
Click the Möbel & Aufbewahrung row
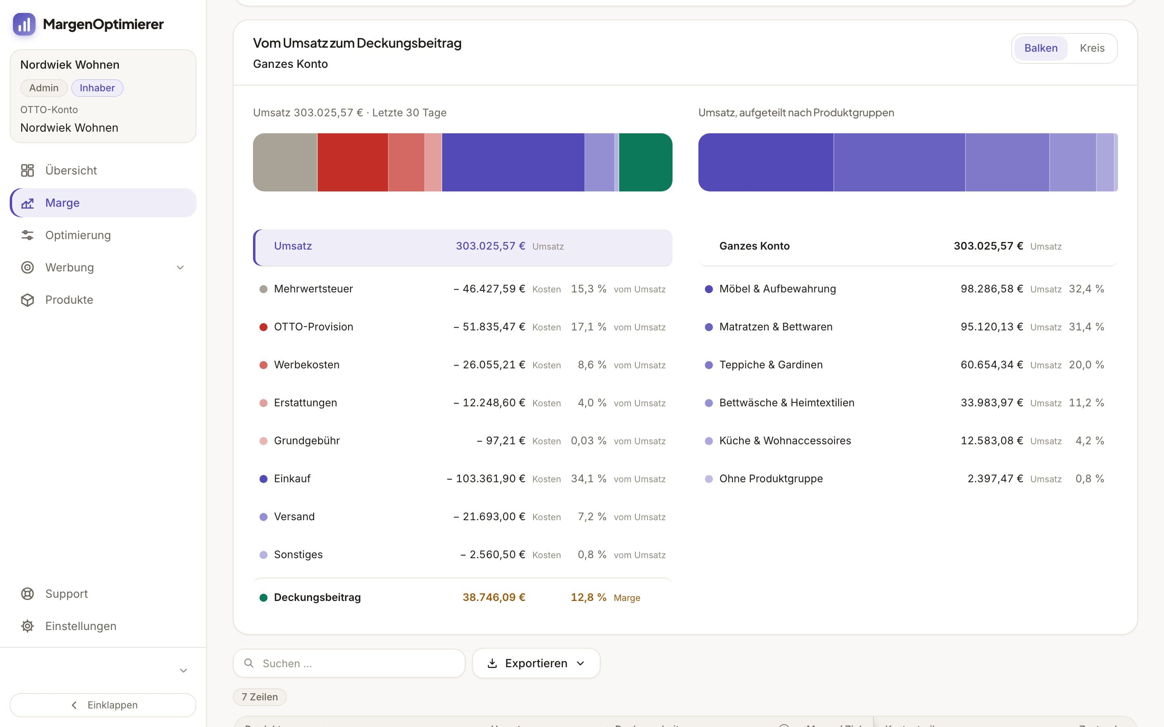pos(908,289)
